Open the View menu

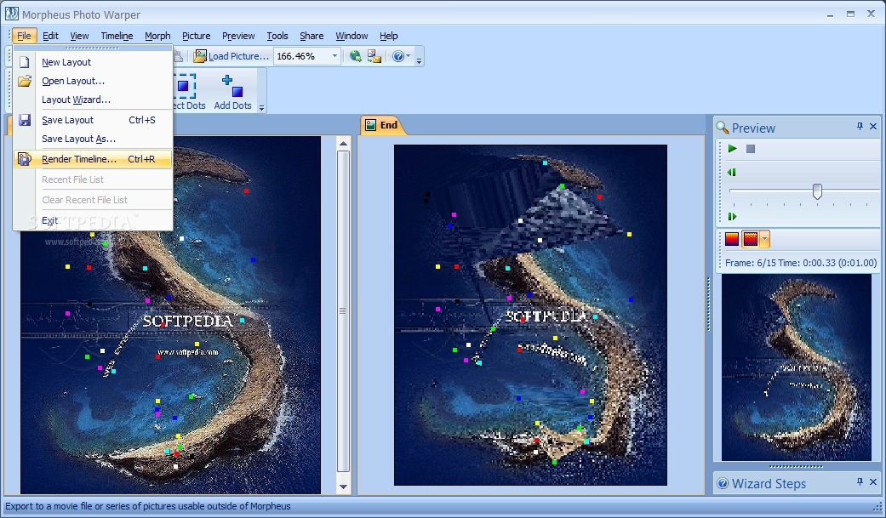coord(79,36)
